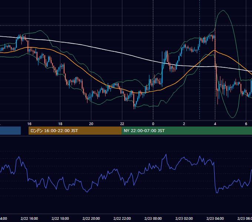Click the upper axis hour label 16
This screenshot has height=222, width=252.
(x=29, y=124)
